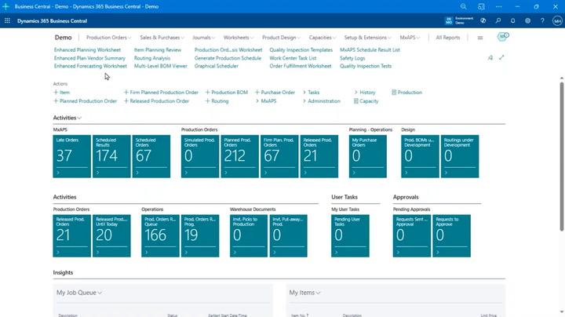Screen dimensions: 565x317
Task: Open the Graphical Scheduler link
Action: pyautogui.click(x=217, y=66)
